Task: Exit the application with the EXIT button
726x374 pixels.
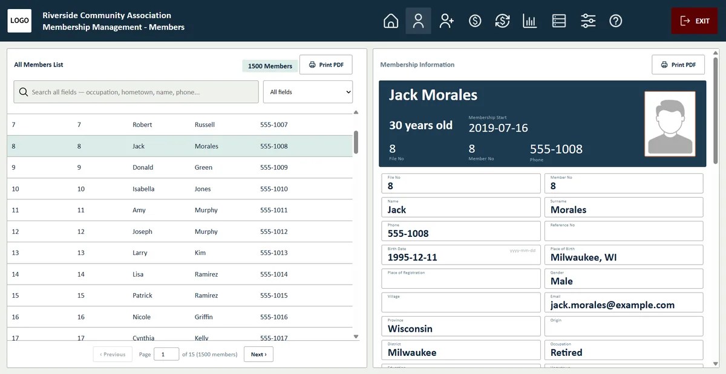Action: click(x=695, y=21)
